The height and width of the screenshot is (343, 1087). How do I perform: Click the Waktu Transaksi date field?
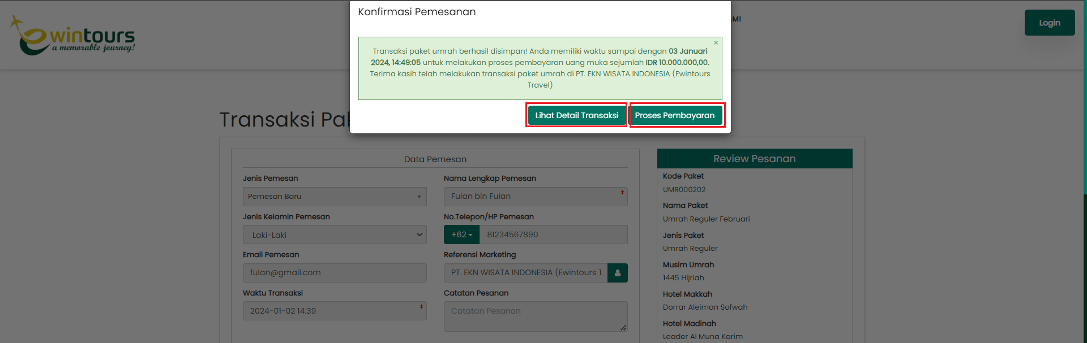[335, 311]
